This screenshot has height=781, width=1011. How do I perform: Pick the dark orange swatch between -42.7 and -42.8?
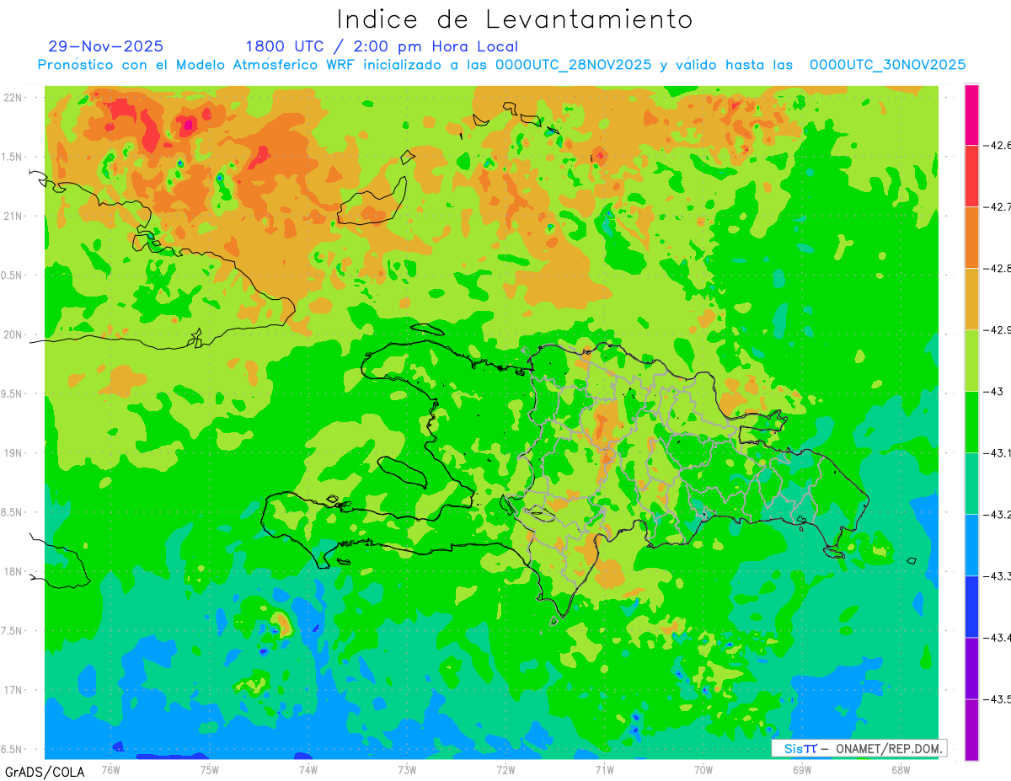[x=971, y=238]
